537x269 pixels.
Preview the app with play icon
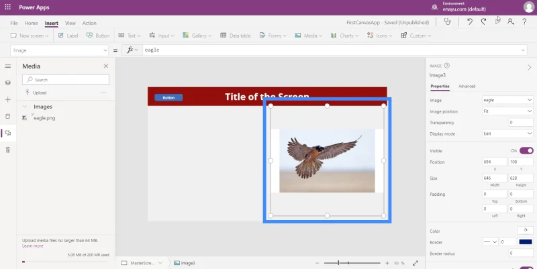tap(497, 22)
